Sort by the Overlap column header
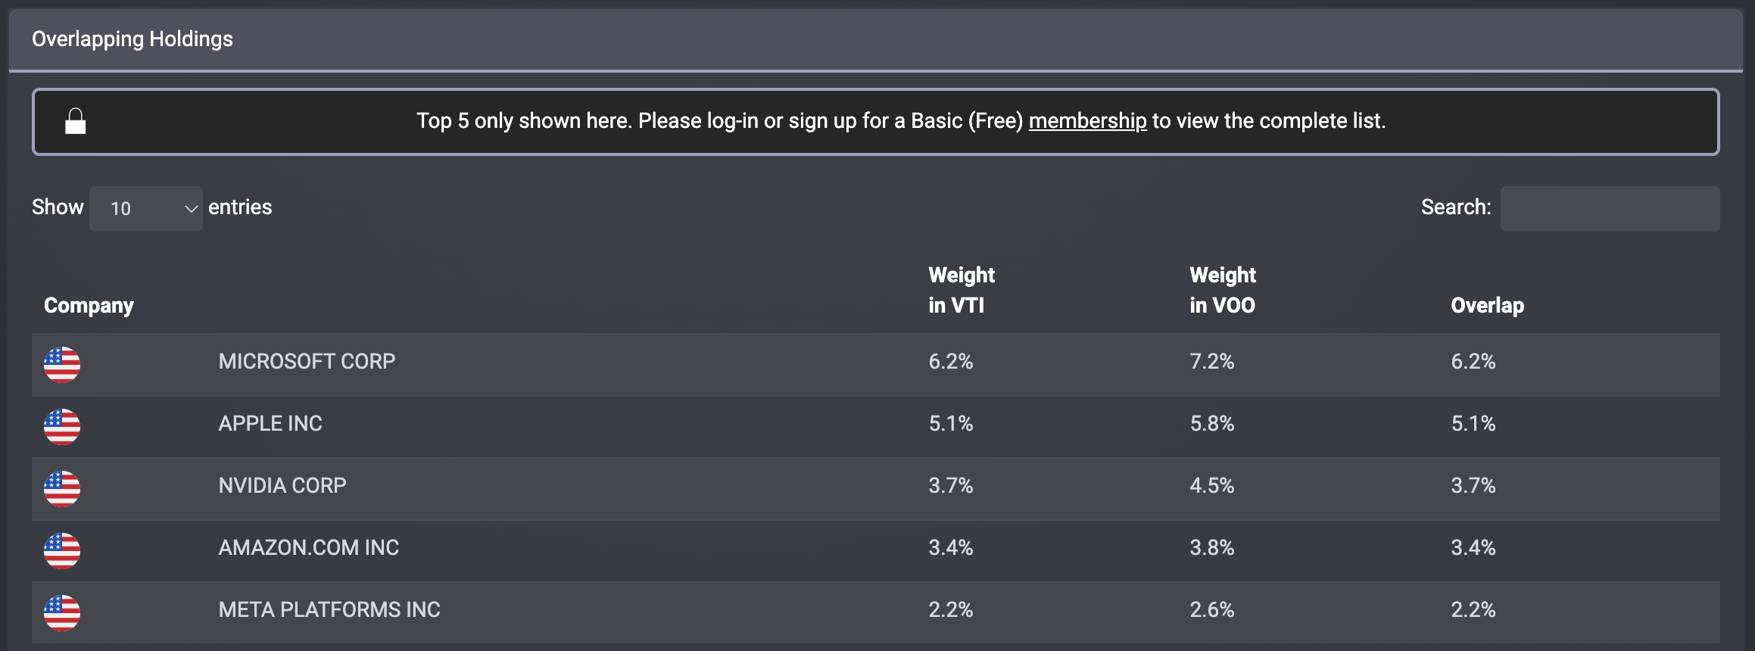 coord(1487,306)
